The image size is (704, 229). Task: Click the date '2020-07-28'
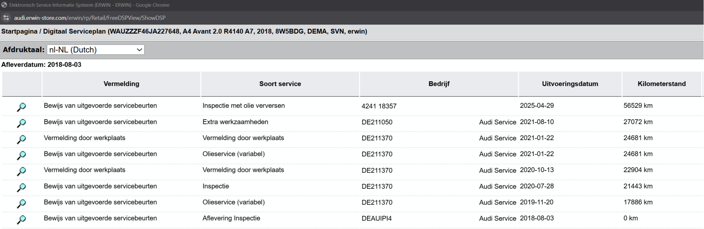537,186
